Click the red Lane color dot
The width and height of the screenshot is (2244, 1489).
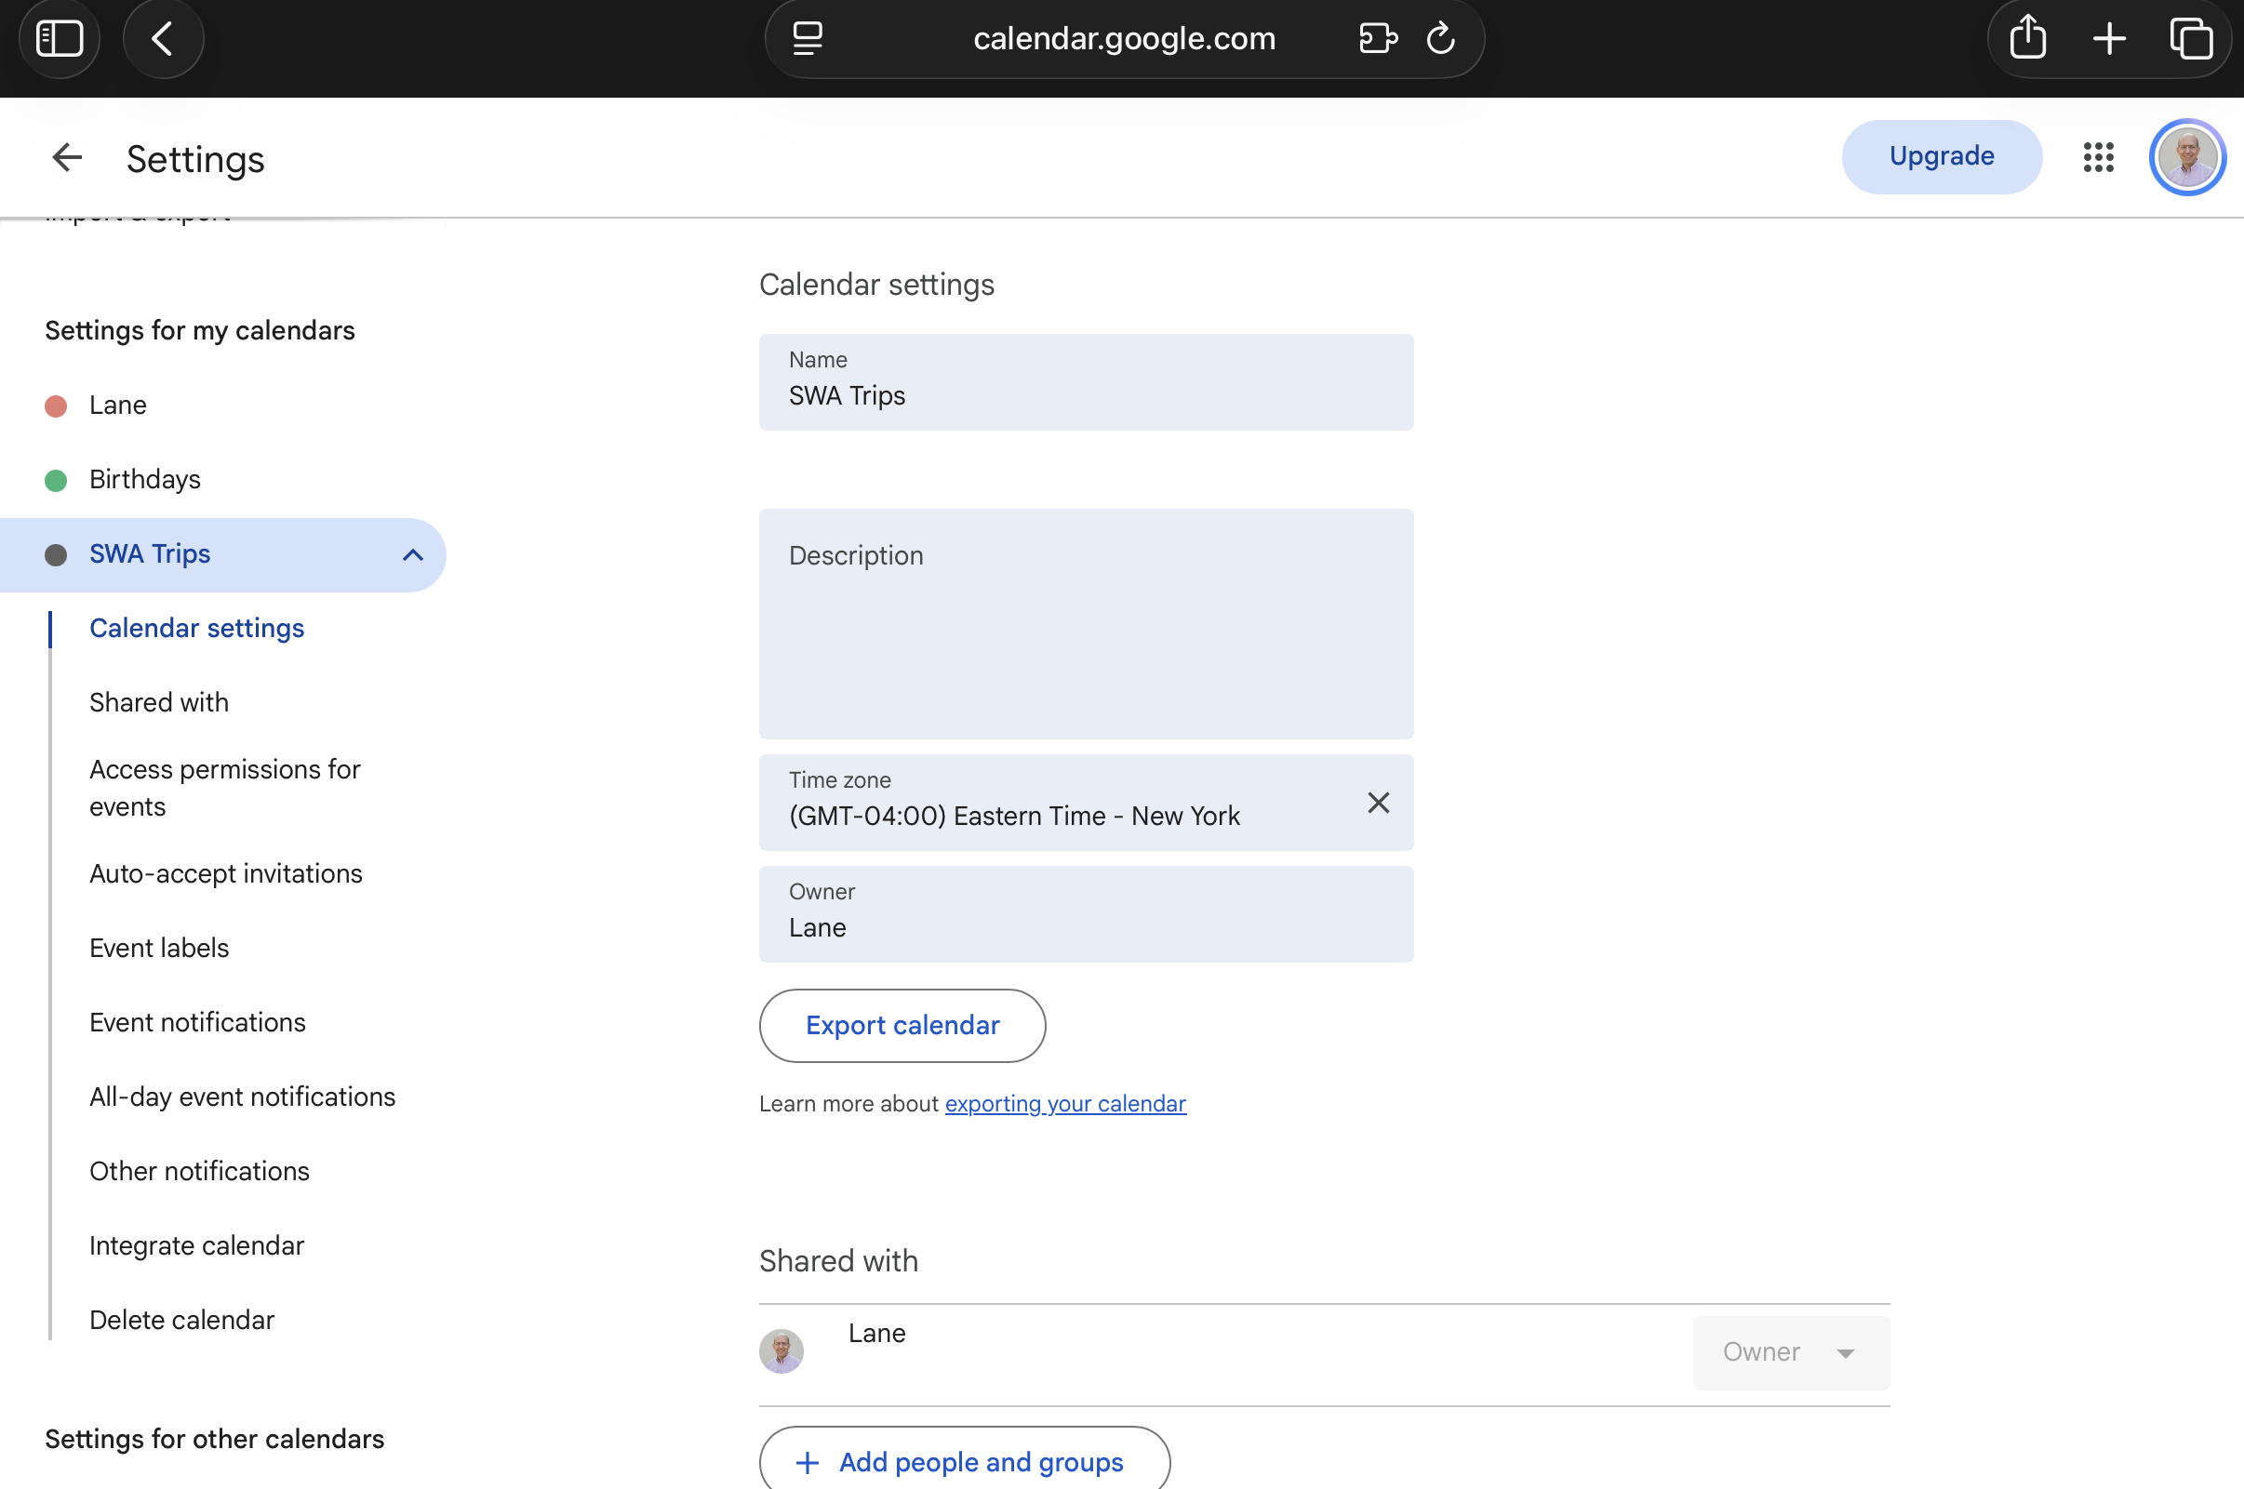coord(56,405)
